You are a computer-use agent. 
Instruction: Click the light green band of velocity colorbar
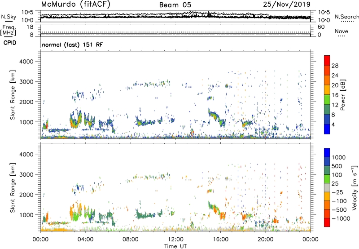pyautogui.click(x=327, y=179)
